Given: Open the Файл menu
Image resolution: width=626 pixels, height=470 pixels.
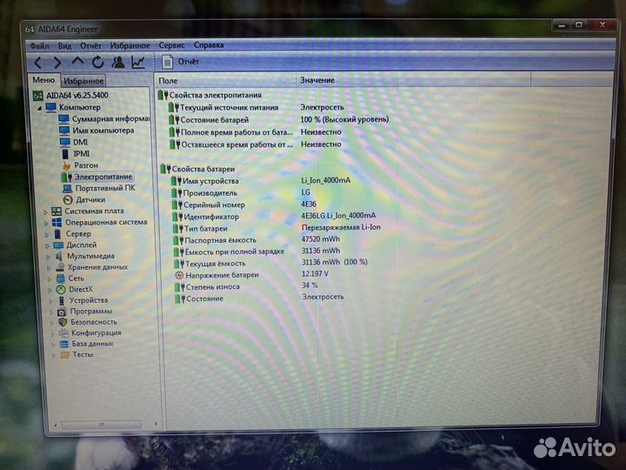Looking at the screenshot, I should click(x=39, y=46).
